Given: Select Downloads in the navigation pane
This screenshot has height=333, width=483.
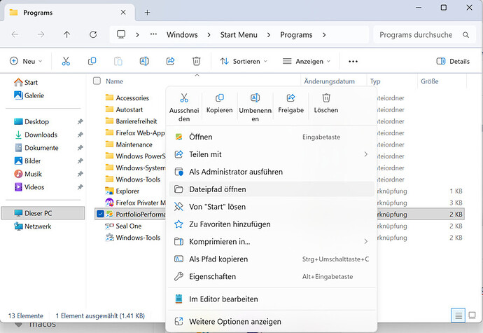Looking at the screenshot, I should (41, 135).
